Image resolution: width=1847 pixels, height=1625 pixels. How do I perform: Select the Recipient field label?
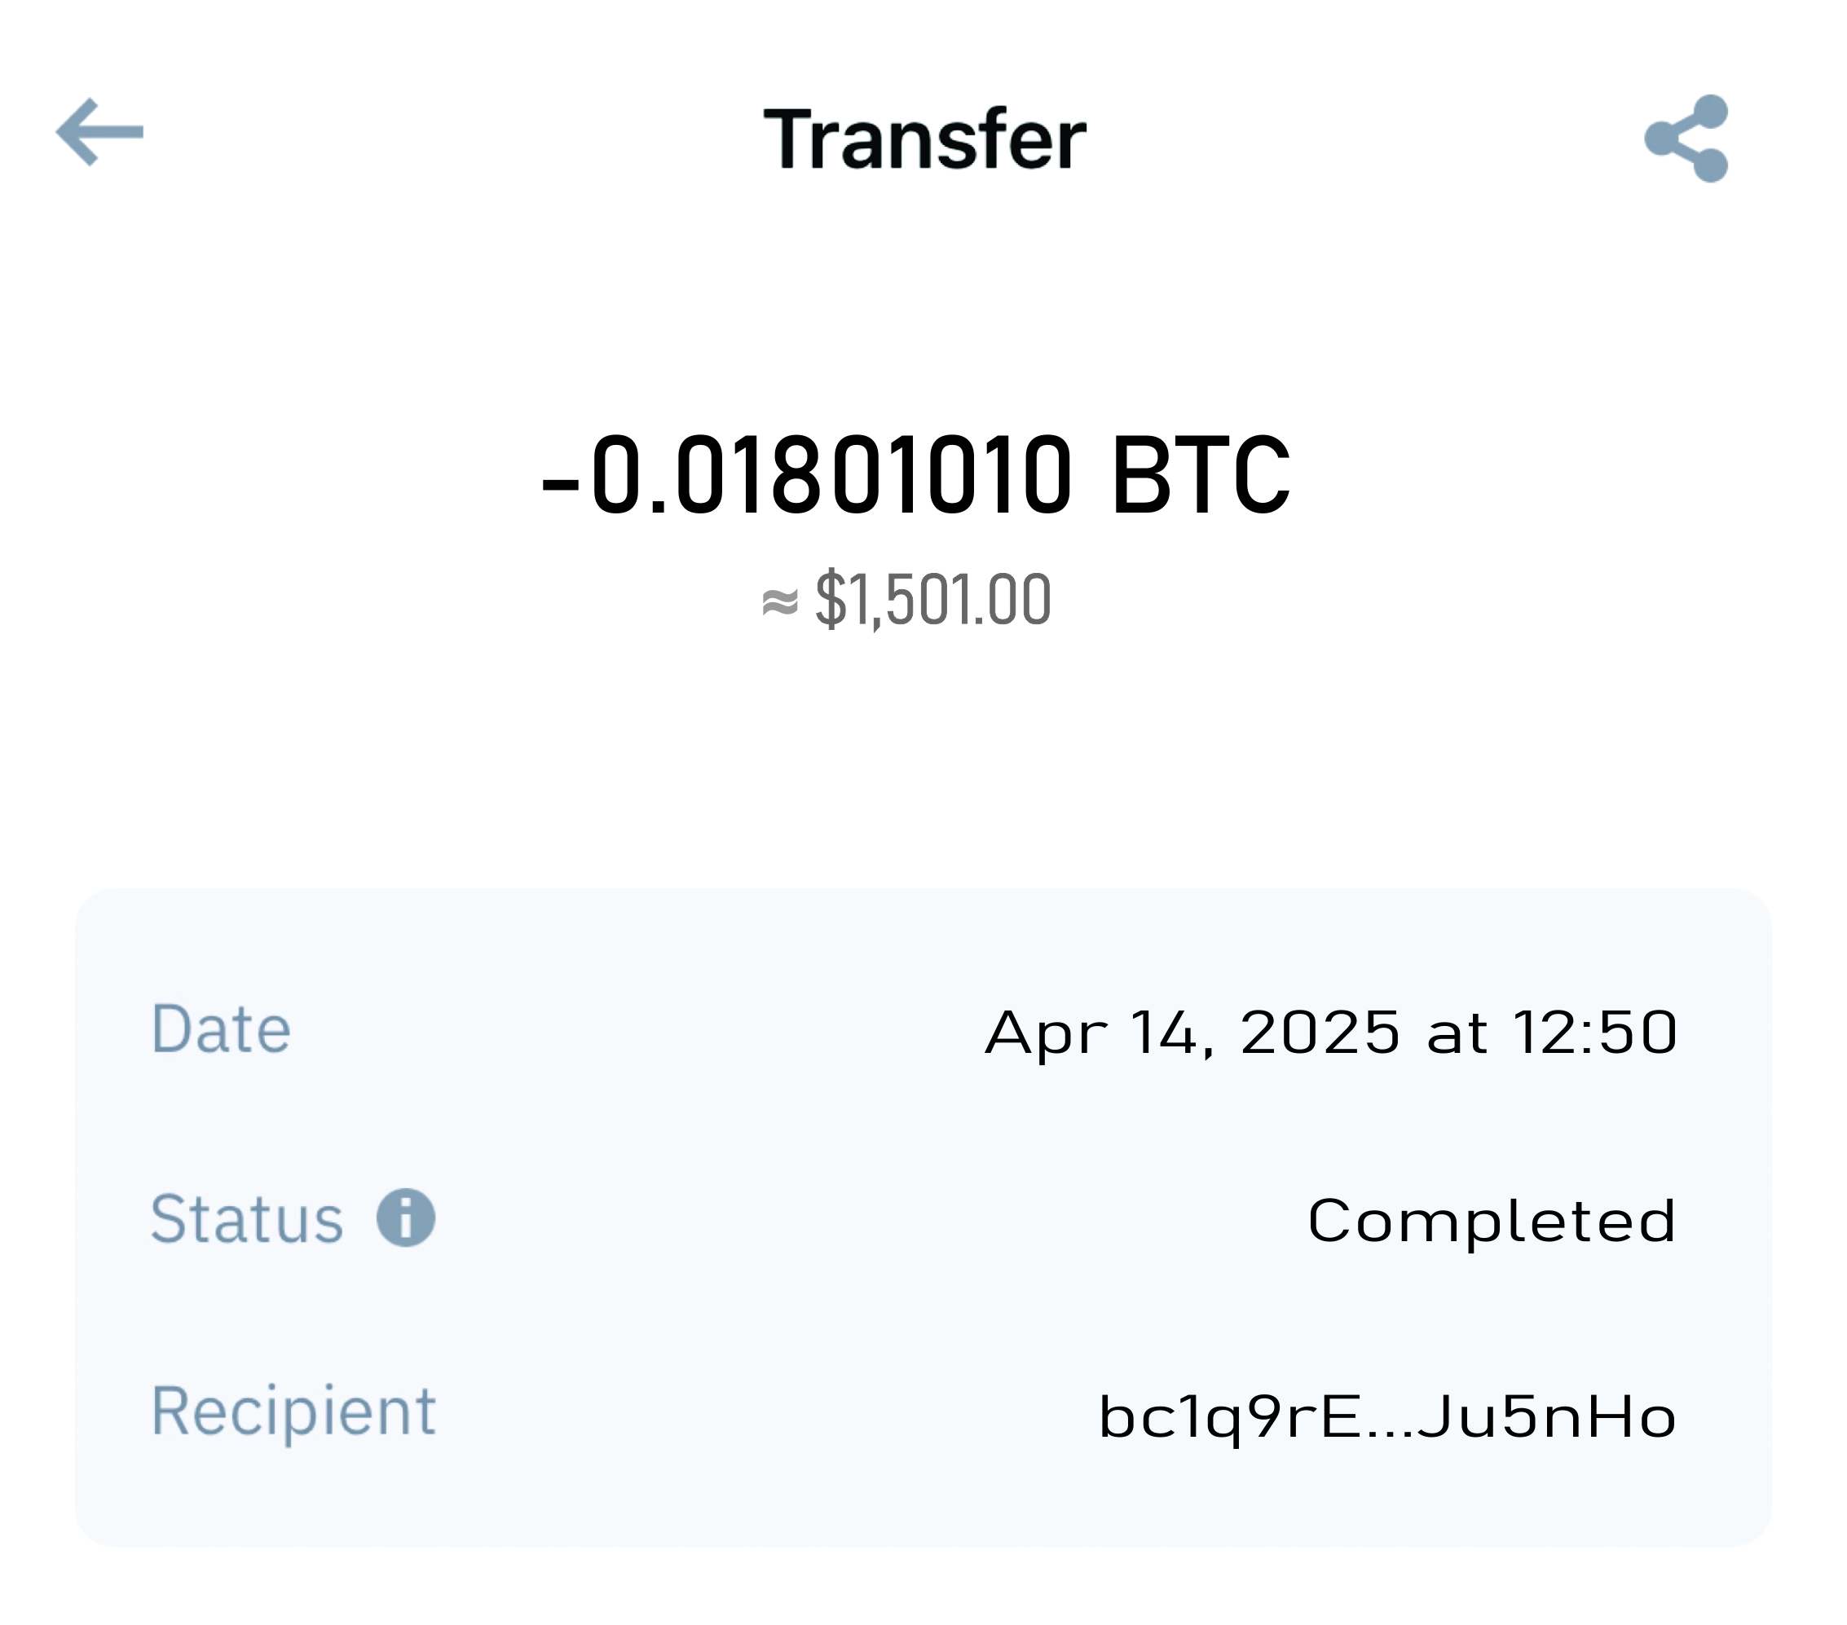(x=293, y=1411)
